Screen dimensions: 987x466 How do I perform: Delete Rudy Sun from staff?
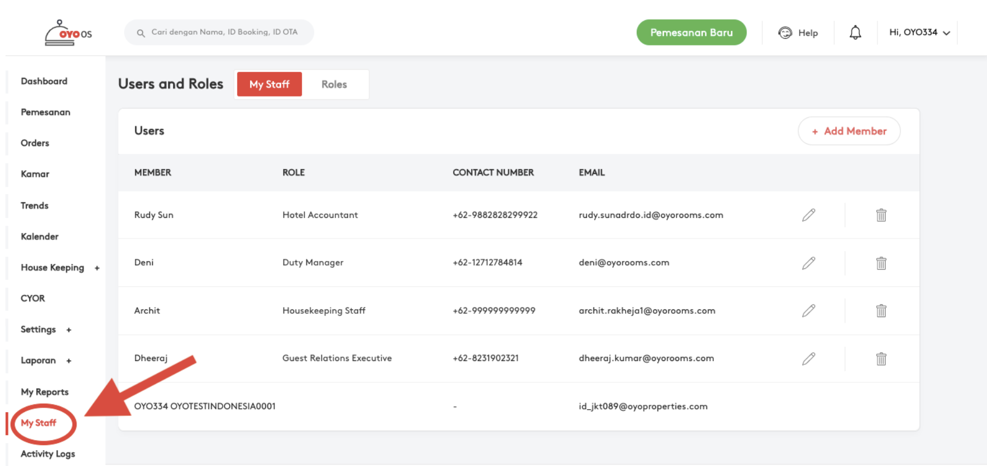tap(881, 215)
